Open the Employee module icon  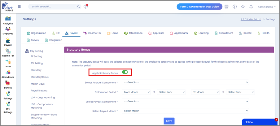[8, 30]
